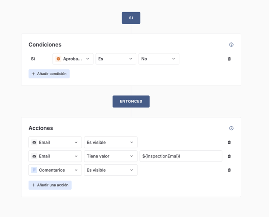Image resolution: width=269 pixels, height=217 pixels.
Task: Open Comentarios 'Es visible' dropdown
Action: pyautogui.click(x=110, y=170)
